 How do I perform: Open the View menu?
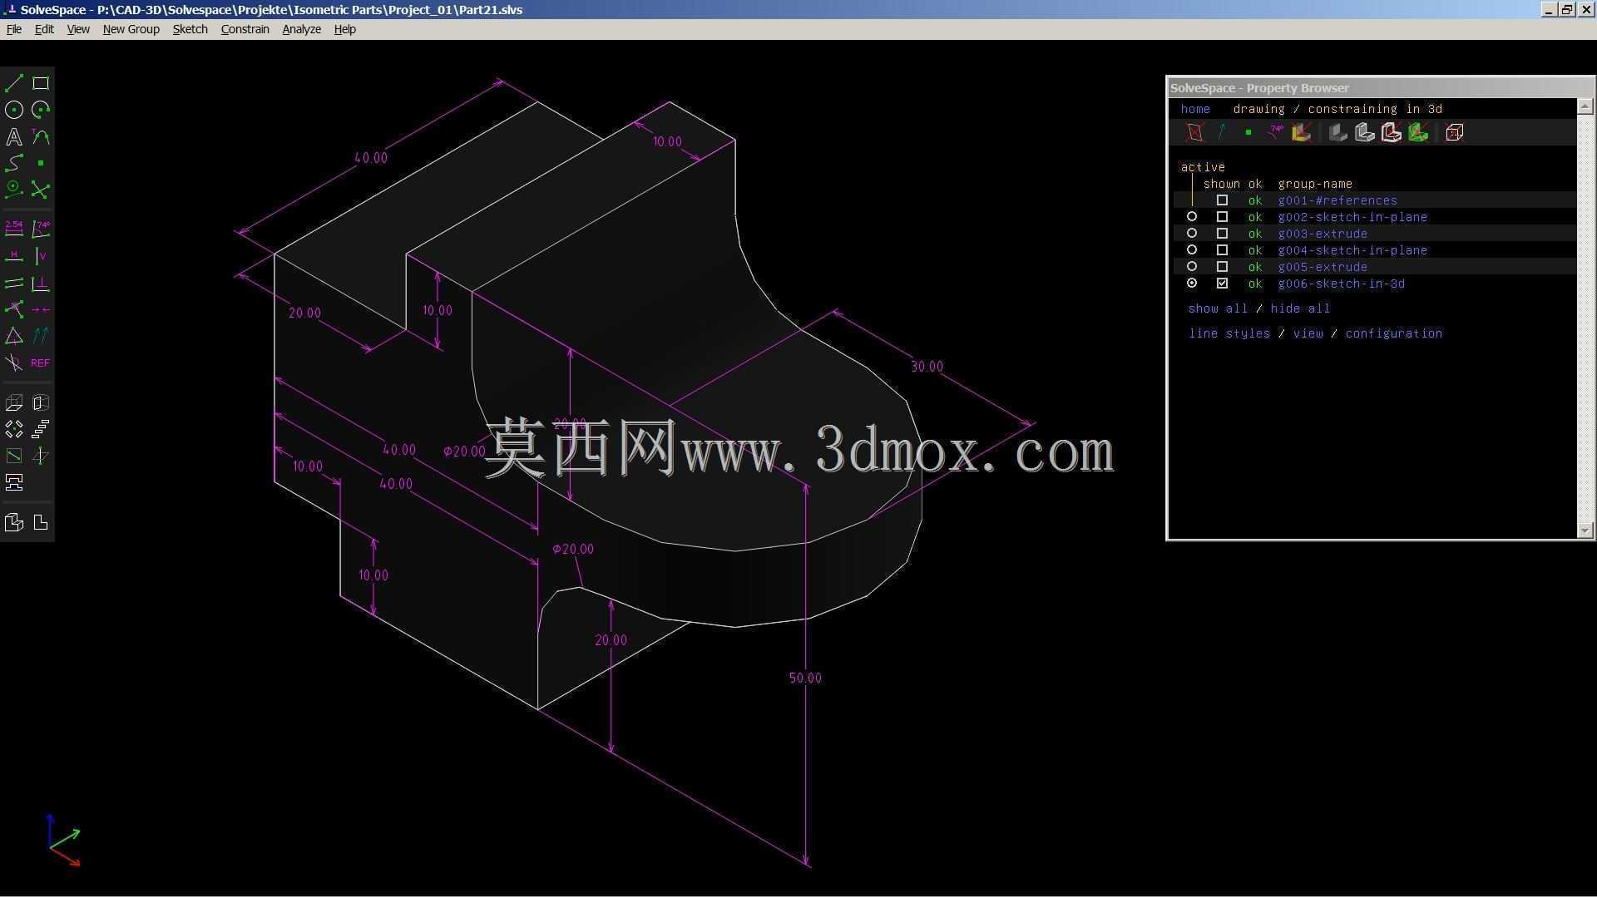tap(78, 29)
